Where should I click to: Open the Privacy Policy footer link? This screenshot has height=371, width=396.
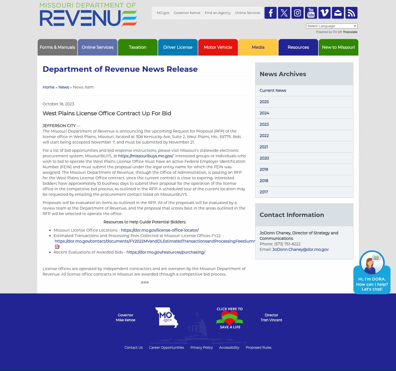(201, 347)
